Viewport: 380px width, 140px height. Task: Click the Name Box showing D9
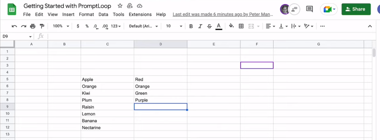[x=15, y=36]
